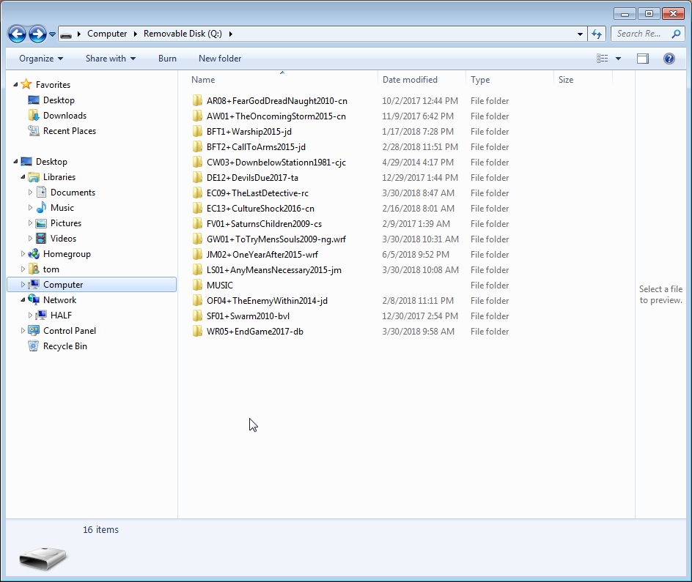Click the search magnifier icon

click(676, 34)
